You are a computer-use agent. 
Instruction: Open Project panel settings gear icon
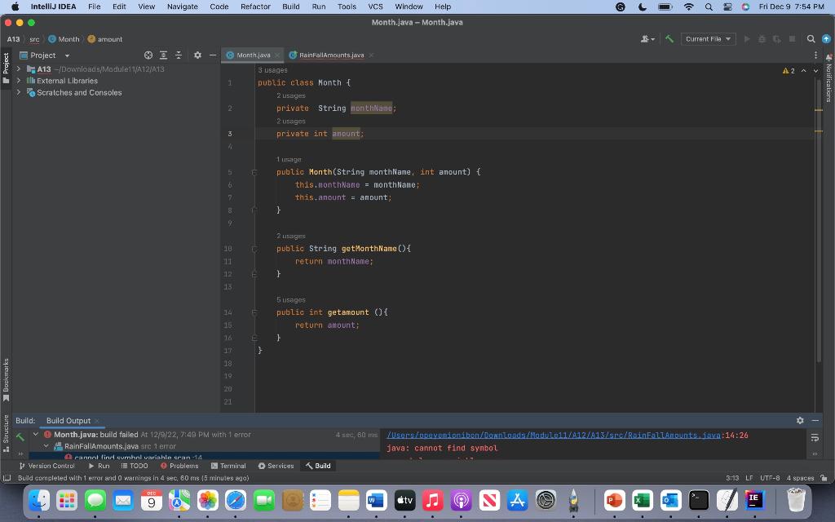tap(197, 55)
